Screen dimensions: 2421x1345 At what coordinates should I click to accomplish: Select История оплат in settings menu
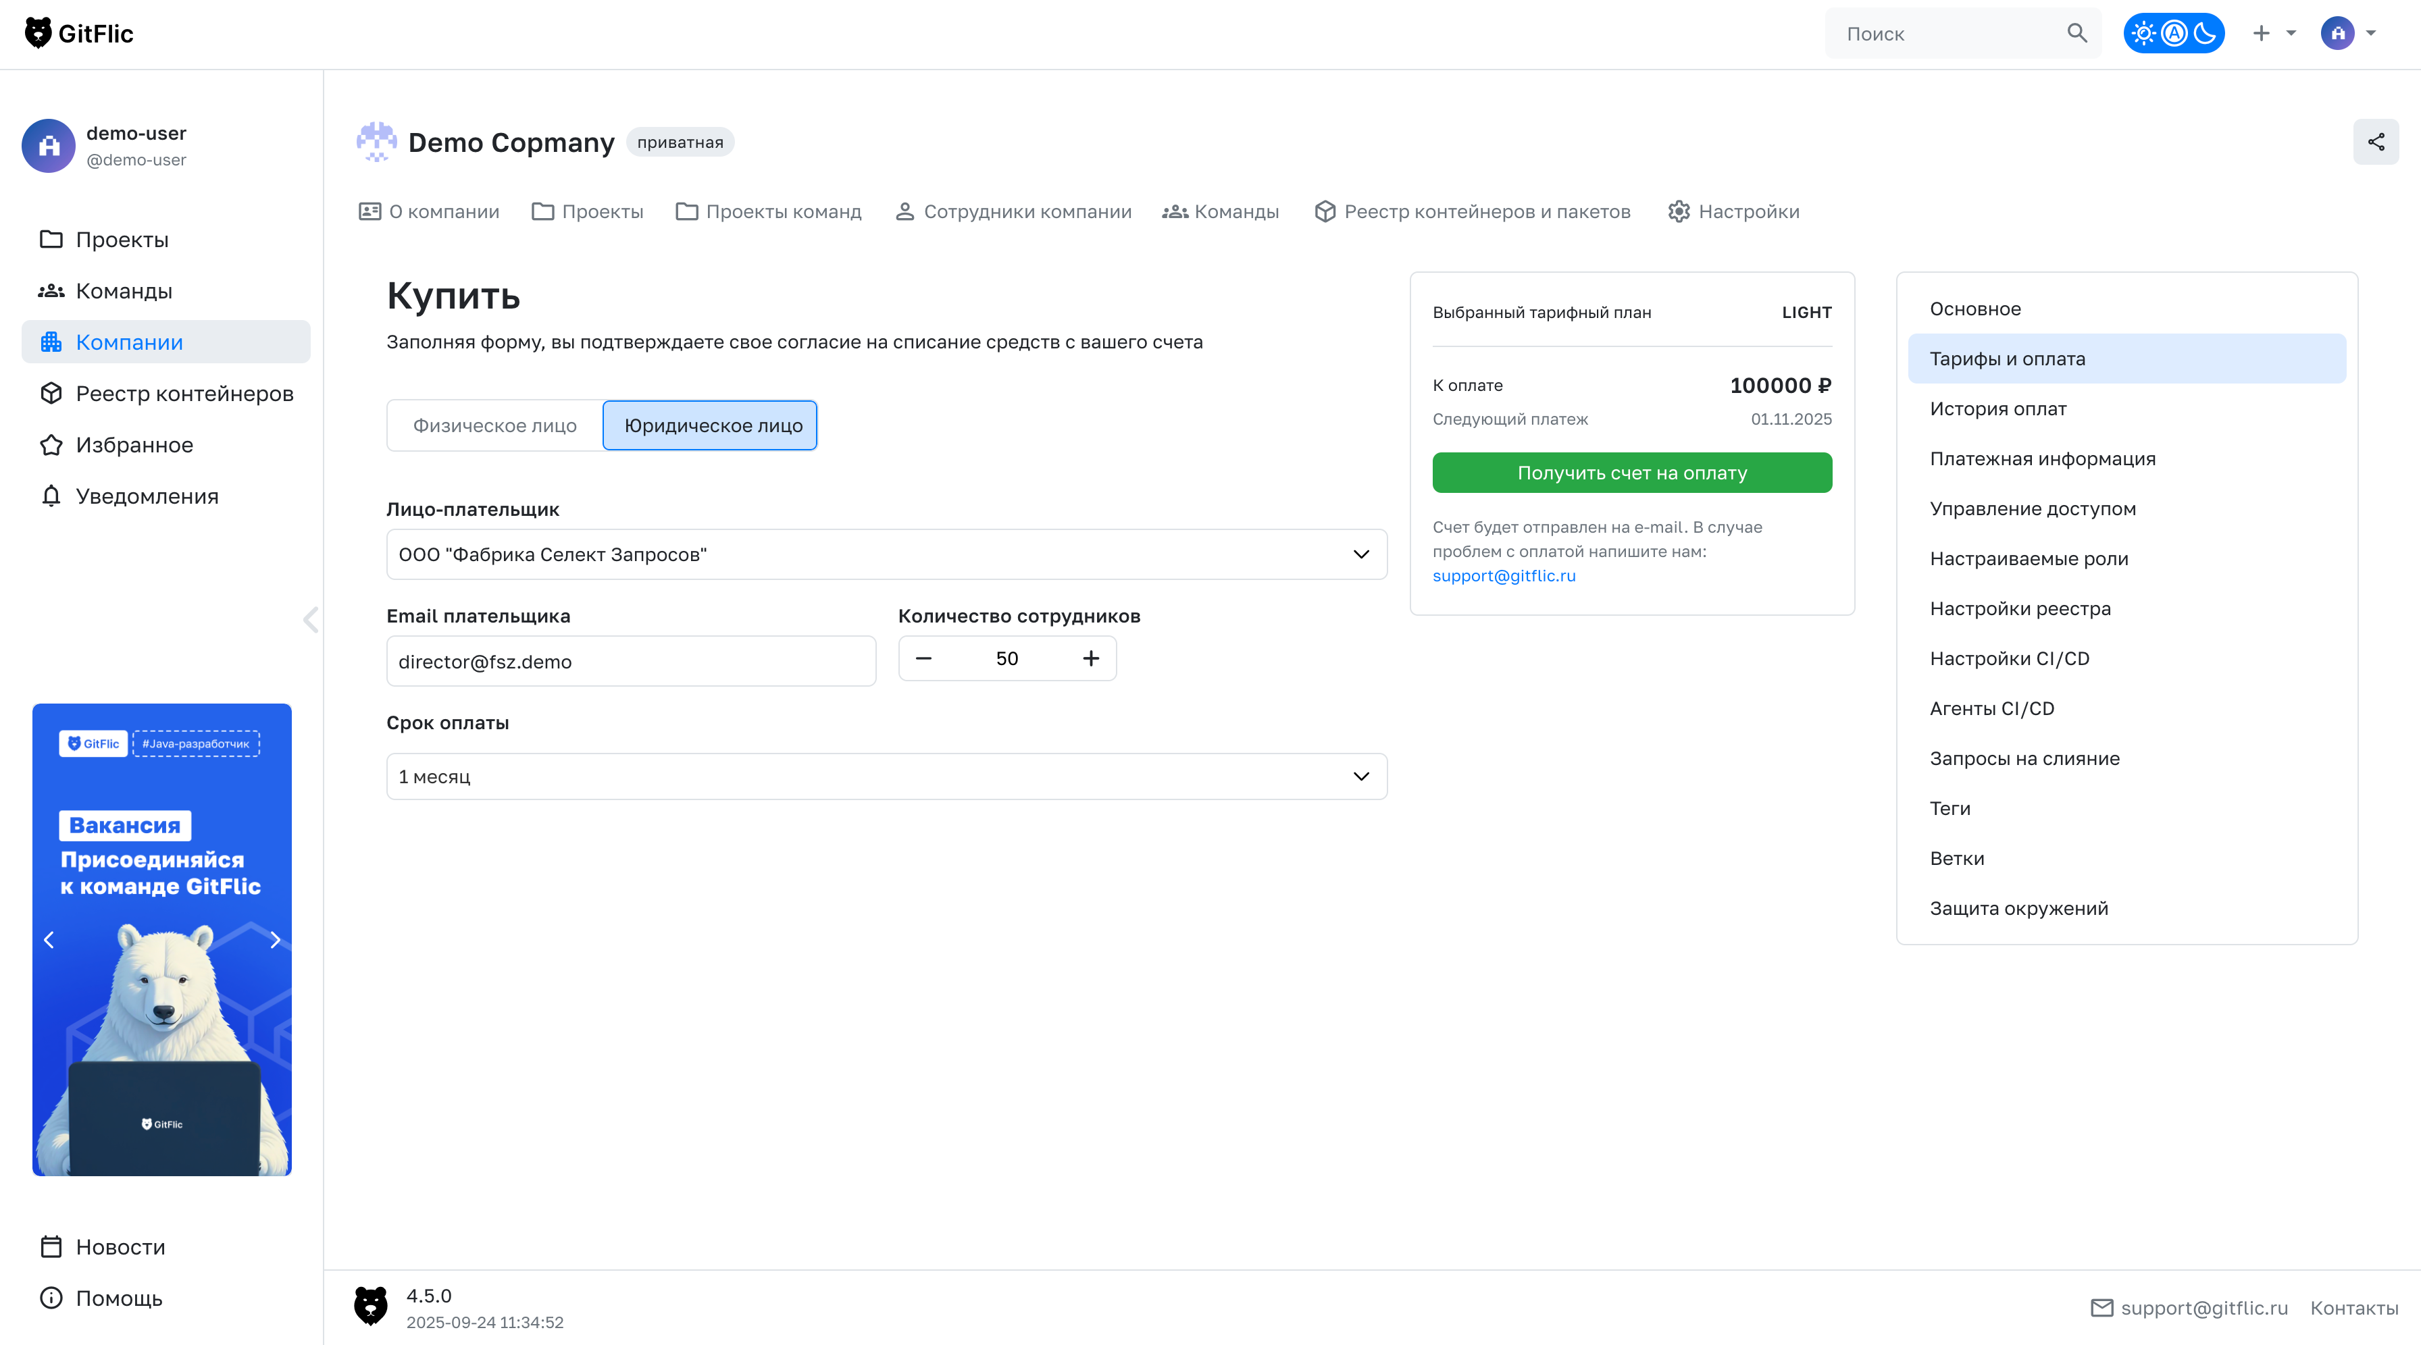click(1997, 408)
